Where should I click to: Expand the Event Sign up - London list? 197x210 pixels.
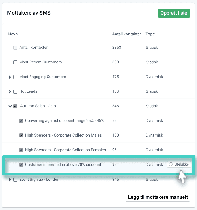pyautogui.click(x=10, y=180)
